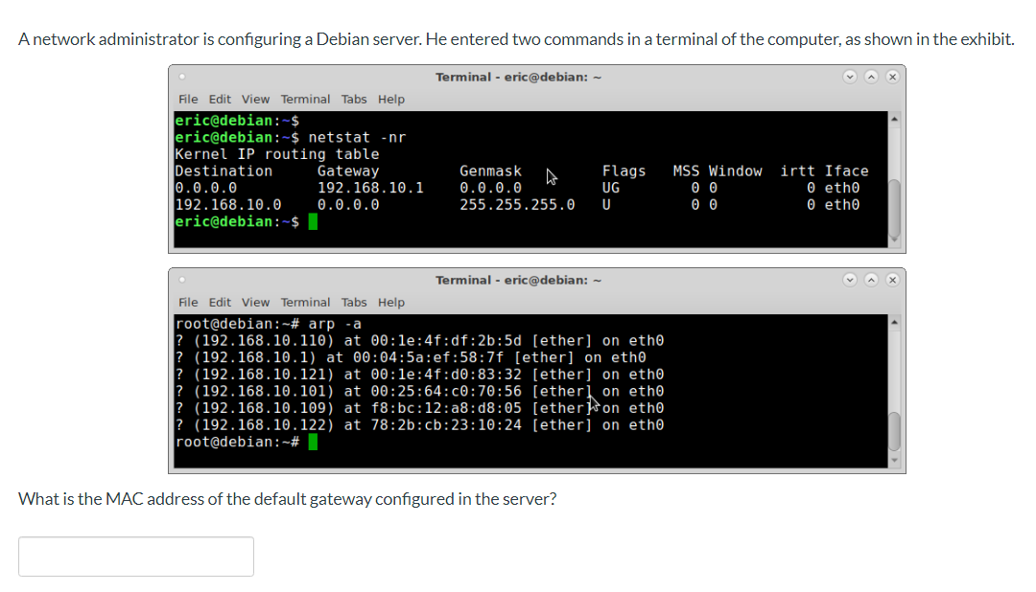Viewport: 1036px width, 592px height.
Task: Roll up the top terminal with the shade chevron
Action: [x=850, y=76]
